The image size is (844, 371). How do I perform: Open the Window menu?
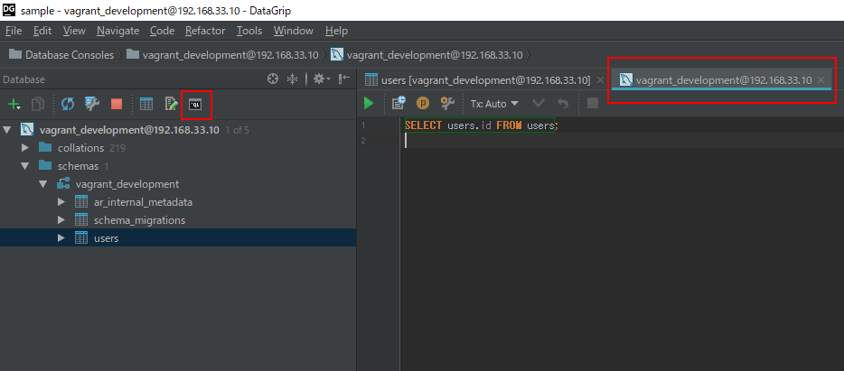point(294,31)
